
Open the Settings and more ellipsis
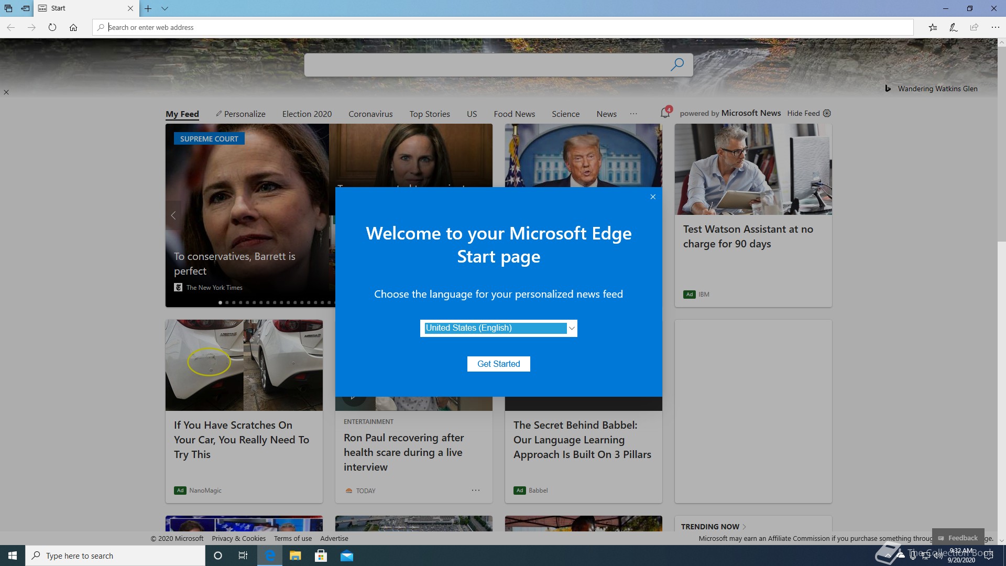click(x=995, y=27)
